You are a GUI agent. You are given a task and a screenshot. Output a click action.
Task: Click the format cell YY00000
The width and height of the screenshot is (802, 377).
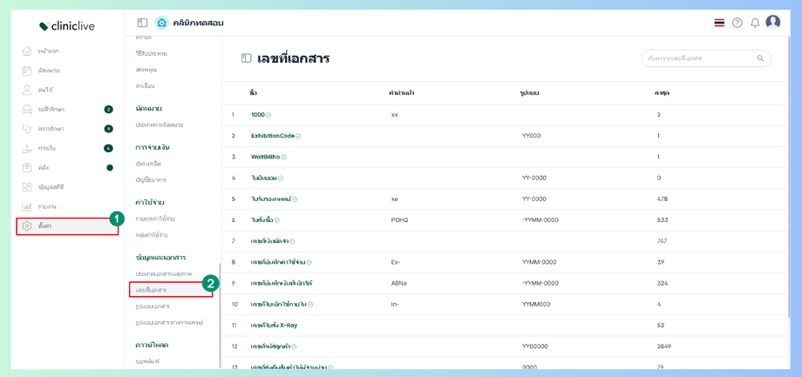coord(534,347)
